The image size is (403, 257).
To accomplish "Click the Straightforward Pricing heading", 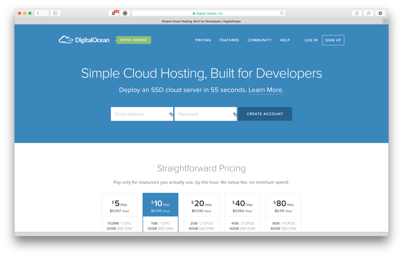I will (x=201, y=168).
